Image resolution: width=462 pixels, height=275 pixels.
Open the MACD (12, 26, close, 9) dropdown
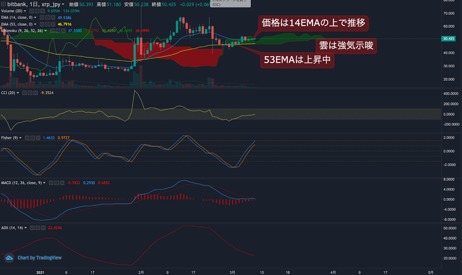44,183
